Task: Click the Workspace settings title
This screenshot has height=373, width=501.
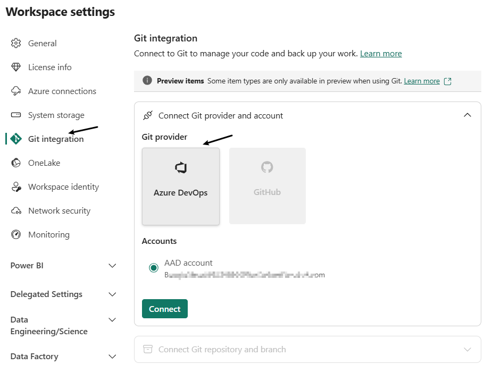Action: click(x=60, y=12)
